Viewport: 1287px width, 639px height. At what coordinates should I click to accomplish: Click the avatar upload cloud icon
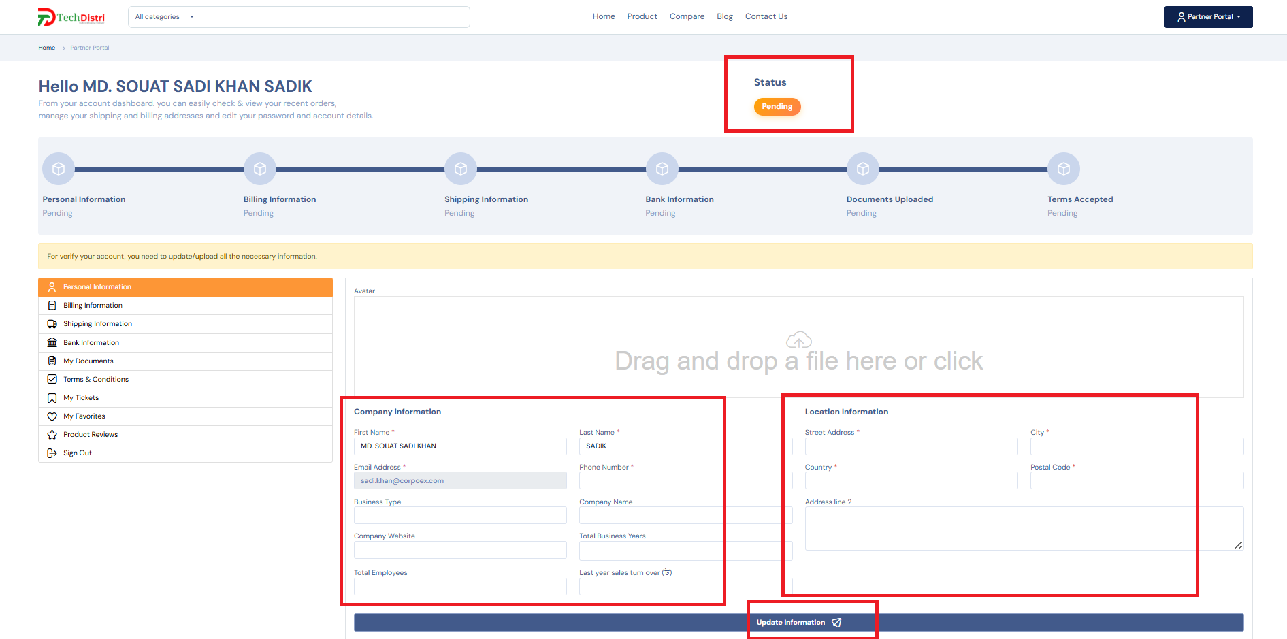798,340
